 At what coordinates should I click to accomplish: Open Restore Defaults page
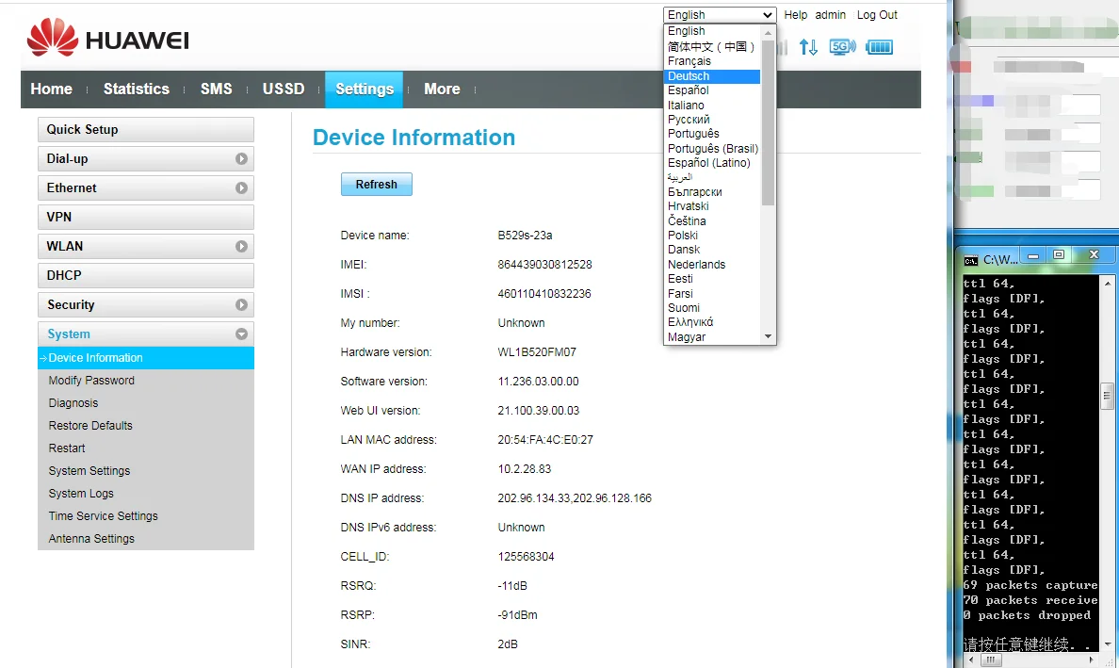(x=90, y=425)
